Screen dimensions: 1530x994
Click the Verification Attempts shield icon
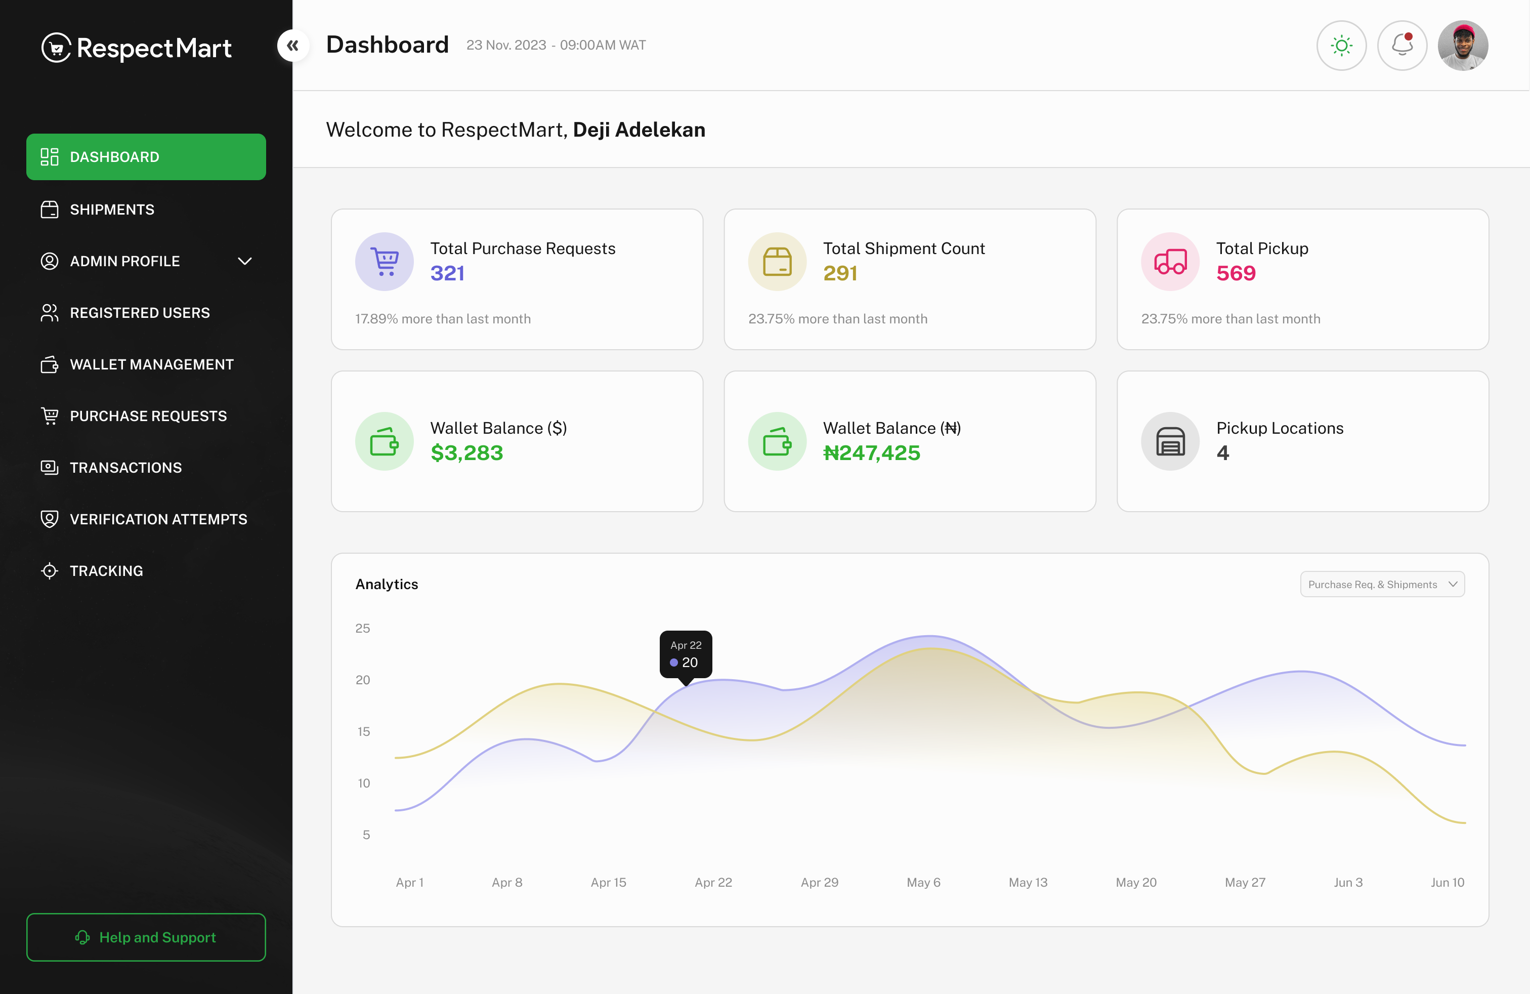click(x=50, y=519)
